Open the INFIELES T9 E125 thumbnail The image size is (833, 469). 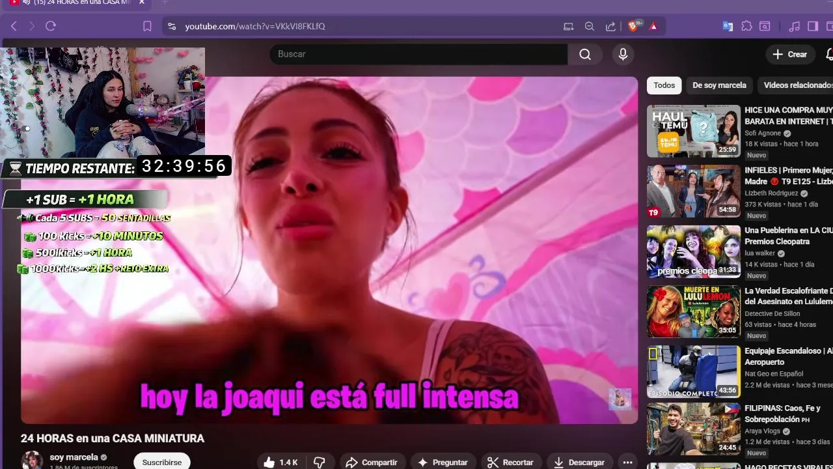click(x=694, y=192)
